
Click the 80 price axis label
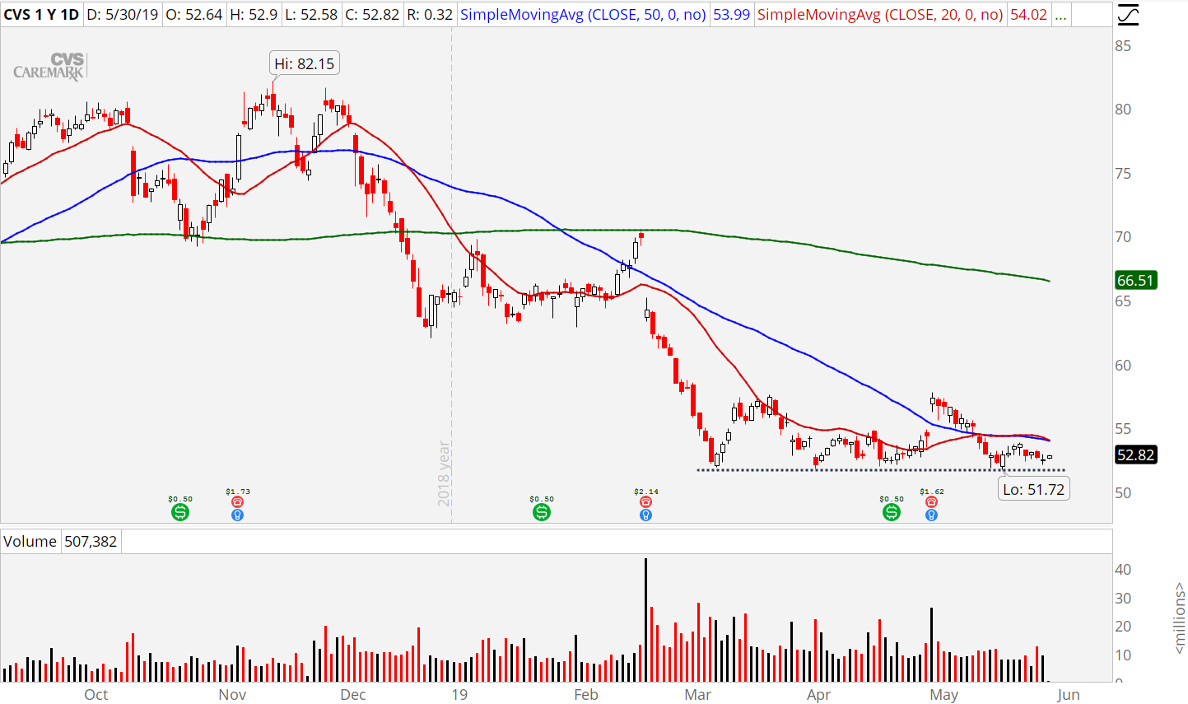[x=1123, y=110]
